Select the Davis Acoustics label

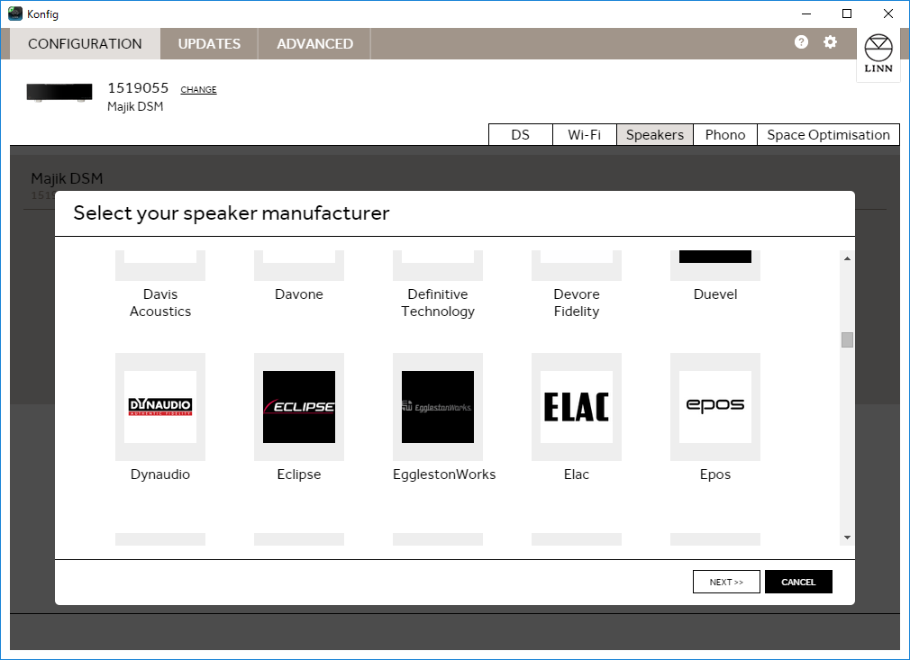(160, 303)
